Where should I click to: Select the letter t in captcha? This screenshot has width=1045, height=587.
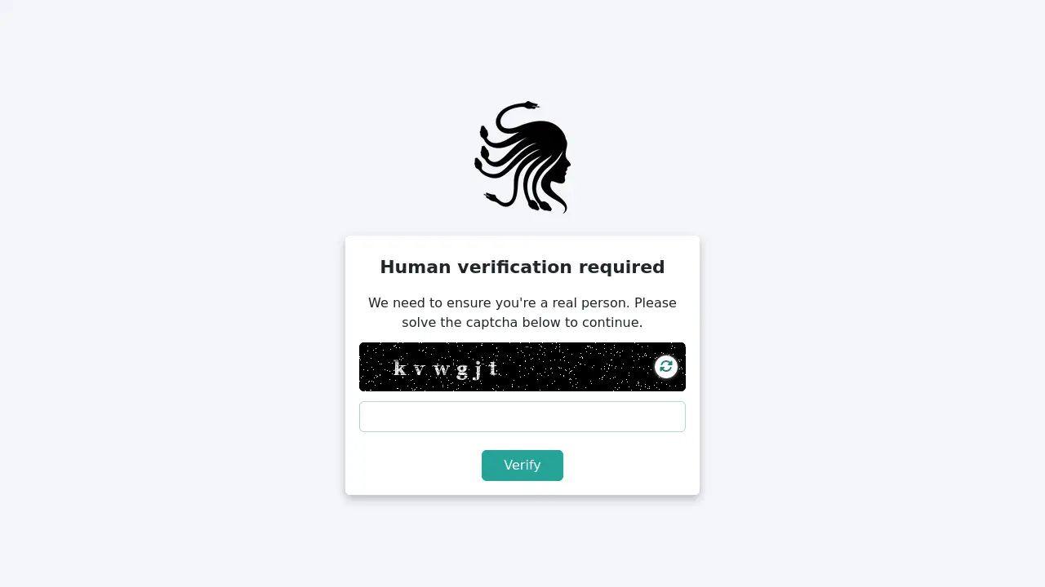(x=493, y=369)
